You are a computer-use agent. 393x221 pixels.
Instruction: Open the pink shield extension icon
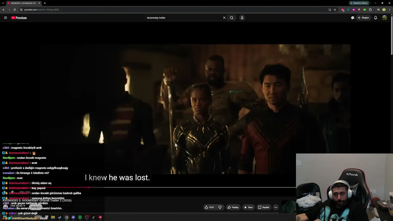click(x=359, y=10)
